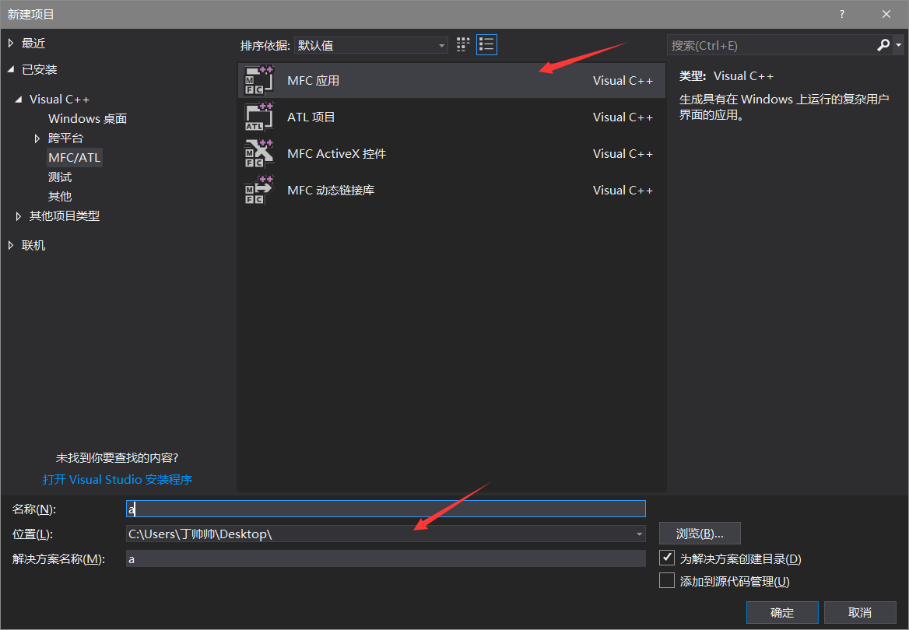
Task: Select 联机 in the tree
Action: [x=33, y=246]
